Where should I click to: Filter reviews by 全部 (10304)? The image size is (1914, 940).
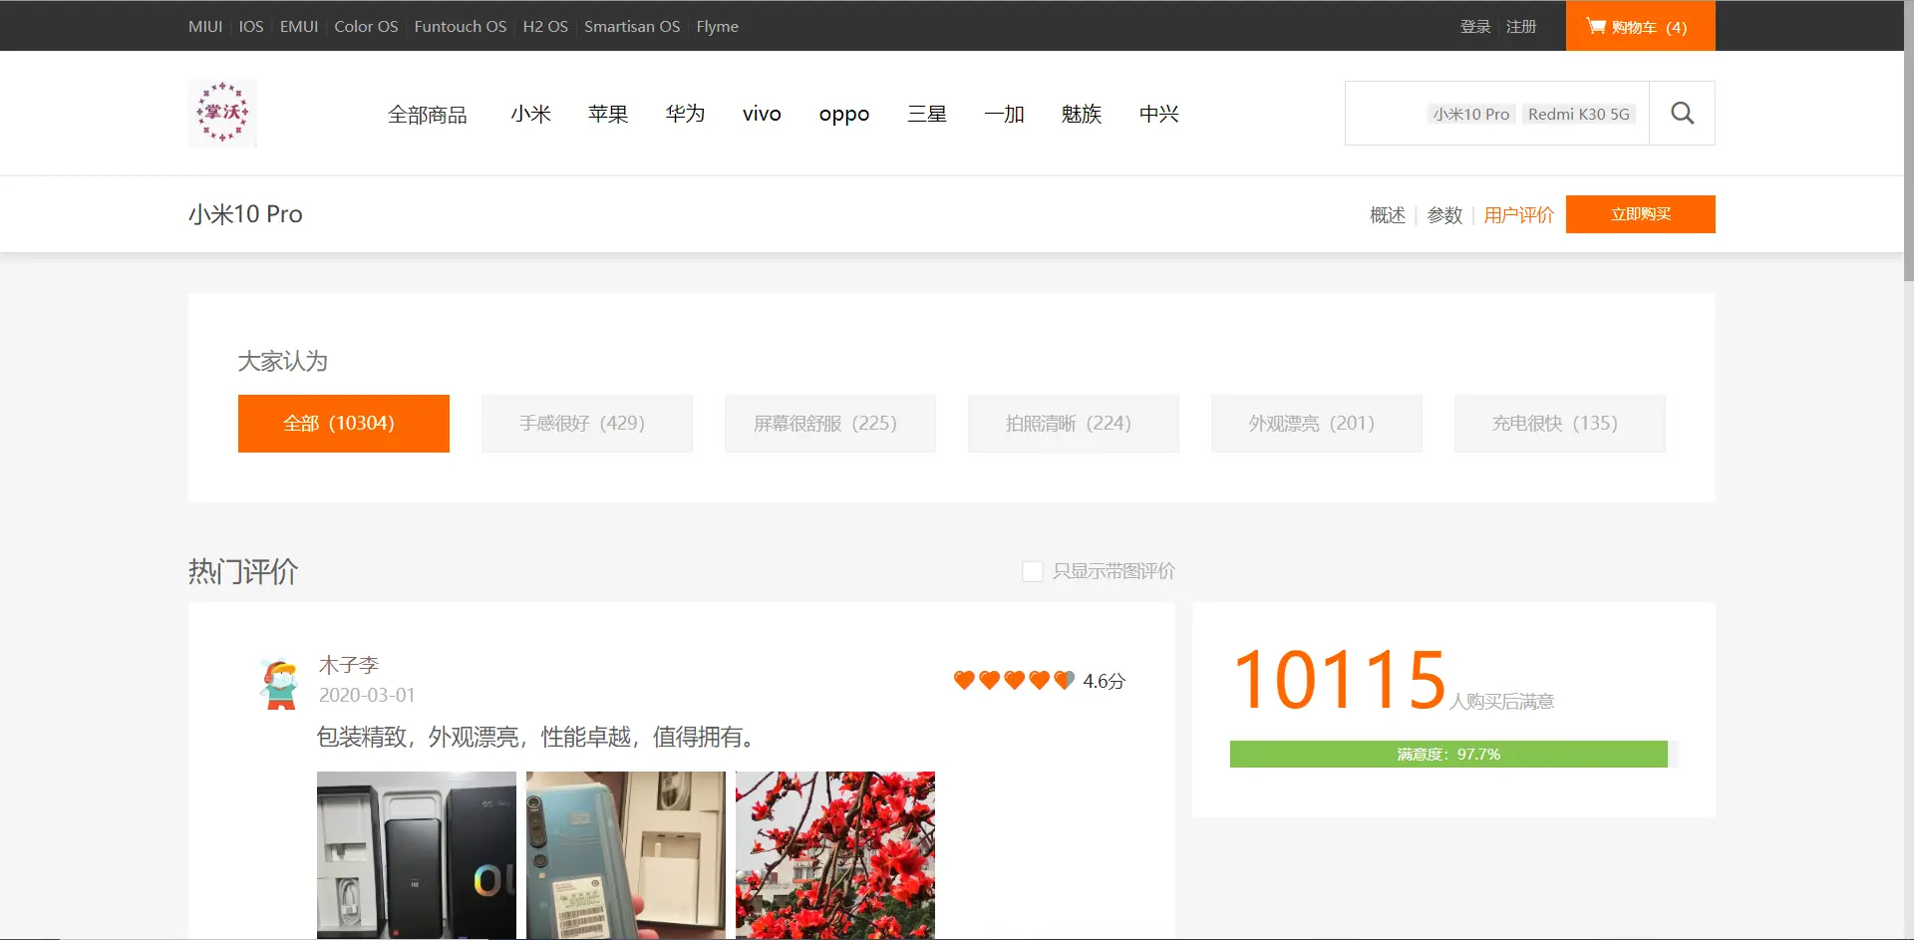344,424
